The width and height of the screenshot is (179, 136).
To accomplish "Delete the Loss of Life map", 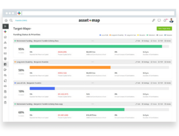I will click(x=168, y=83).
